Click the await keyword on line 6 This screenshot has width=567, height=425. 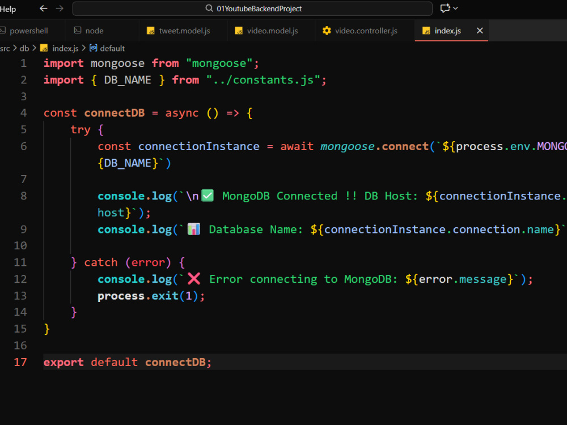pyautogui.click(x=297, y=146)
